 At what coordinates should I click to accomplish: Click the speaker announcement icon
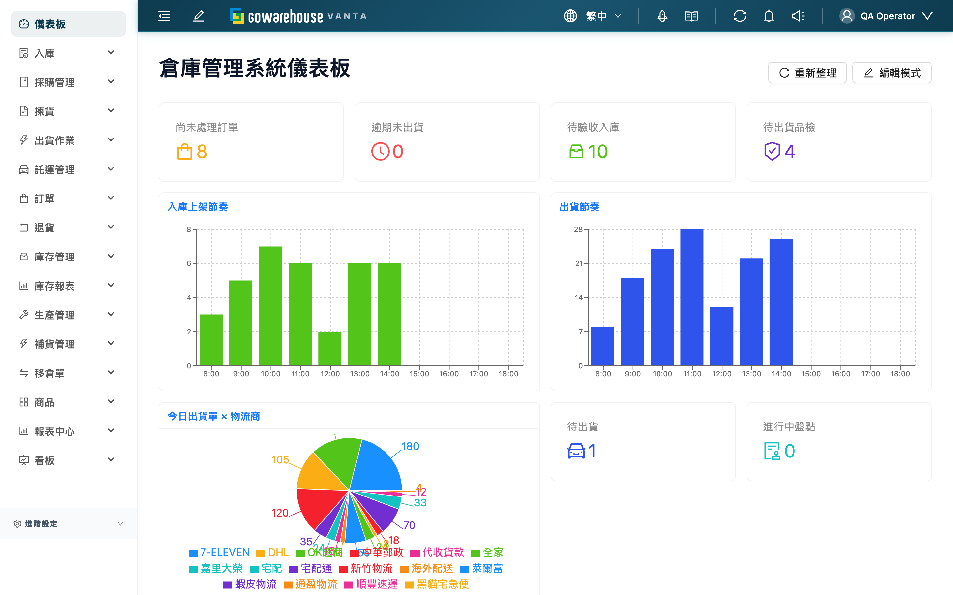tap(798, 16)
